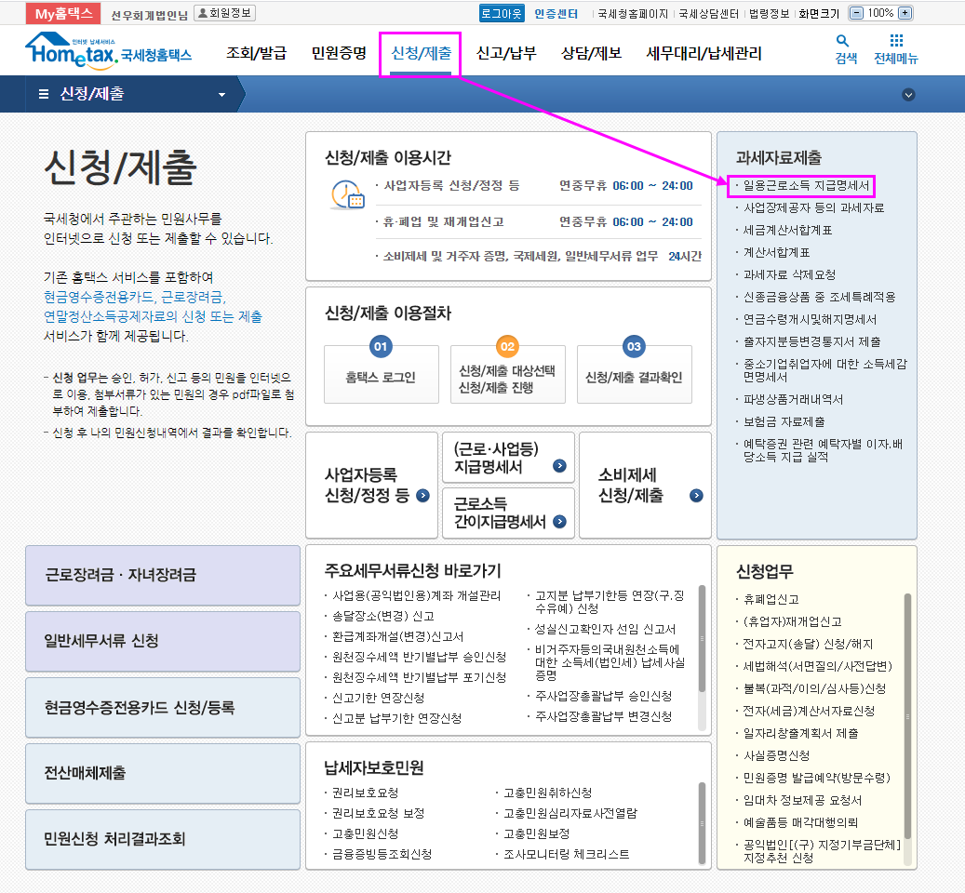Click the clock calendar icon
The width and height of the screenshot is (965, 893).
348,194
